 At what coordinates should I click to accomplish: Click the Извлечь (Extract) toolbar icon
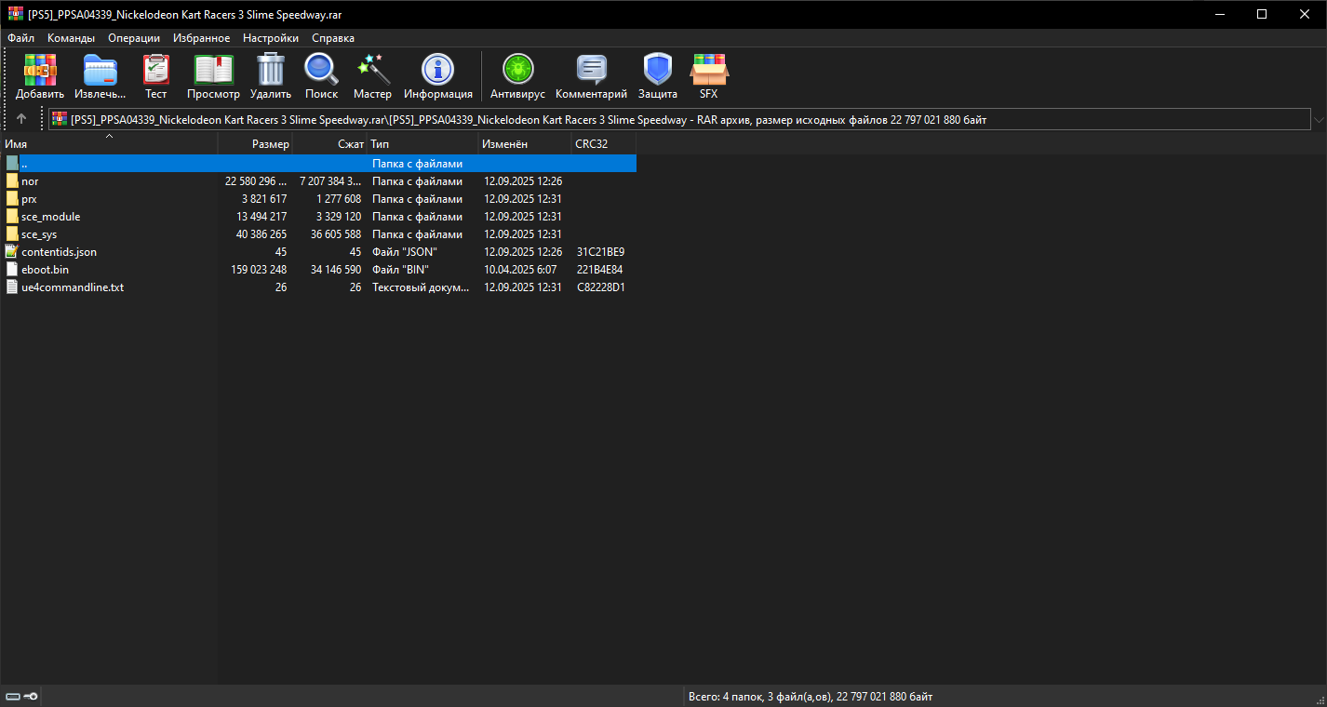point(100,71)
